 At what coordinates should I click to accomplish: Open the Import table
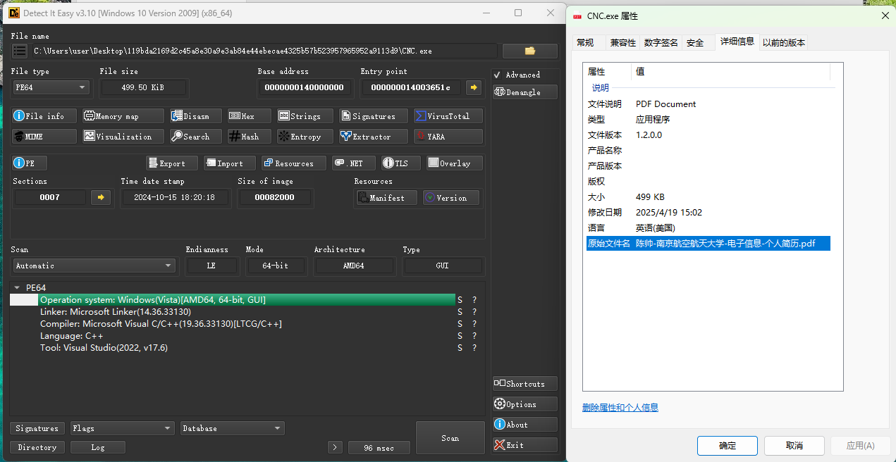tap(230, 163)
